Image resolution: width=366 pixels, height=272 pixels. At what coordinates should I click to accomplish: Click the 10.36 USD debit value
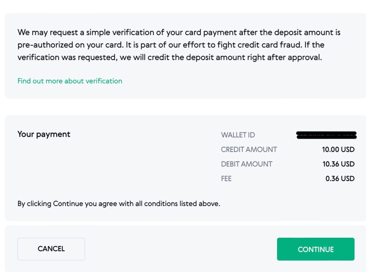[338, 164]
